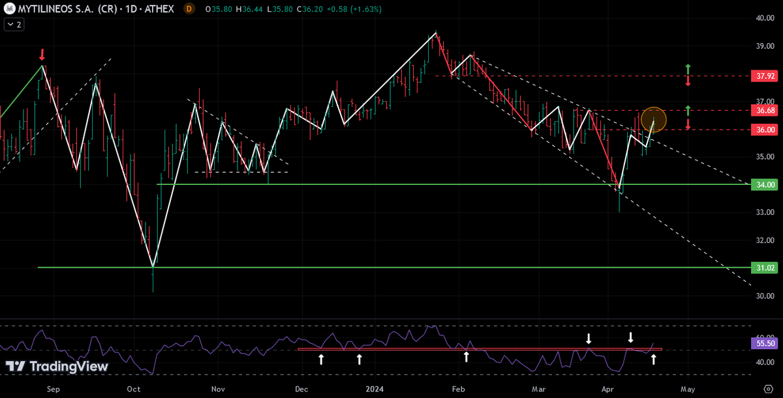Click the change value +0.58 (+1.63%)
The image size is (783, 398).
pyautogui.click(x=354, y=10)
